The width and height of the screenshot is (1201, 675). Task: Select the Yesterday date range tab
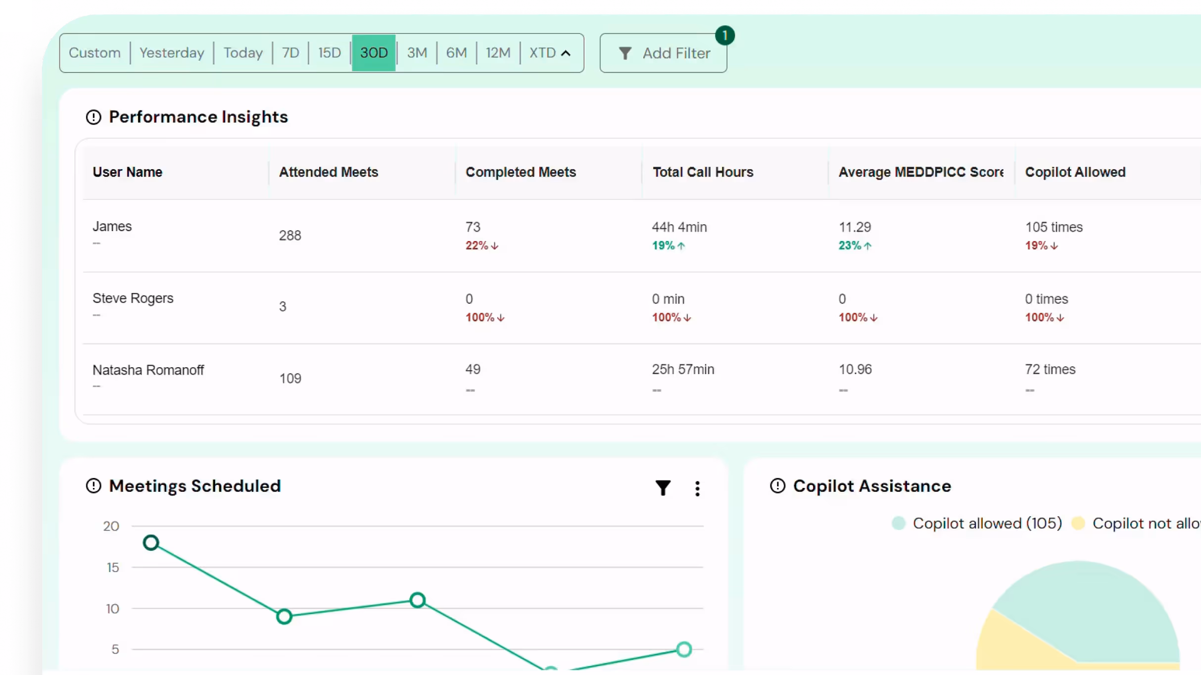(x=172, y=53)
